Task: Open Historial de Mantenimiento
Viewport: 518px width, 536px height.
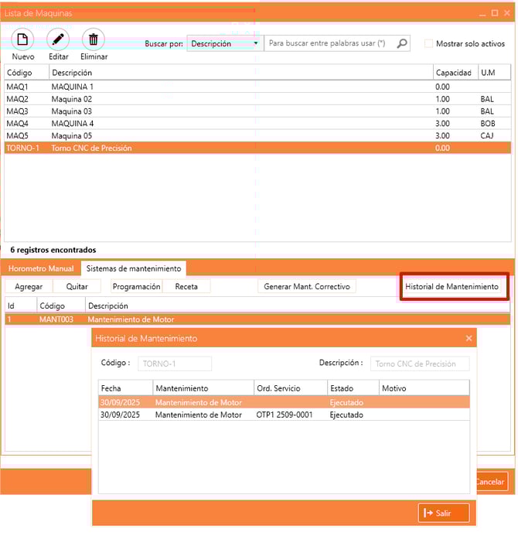Action: click(x=452, y=286)
